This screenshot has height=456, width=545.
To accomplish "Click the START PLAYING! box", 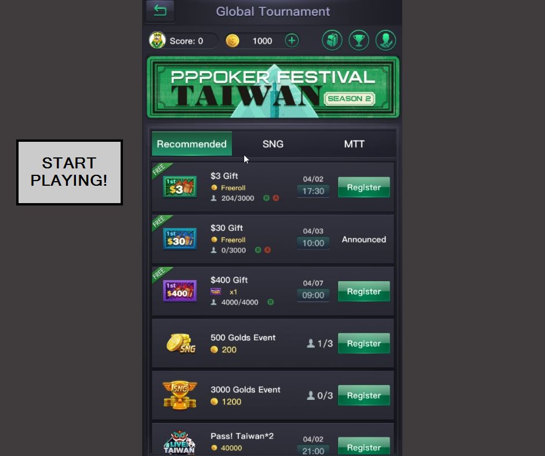I will pyautogui.click(x=70, y=172).
